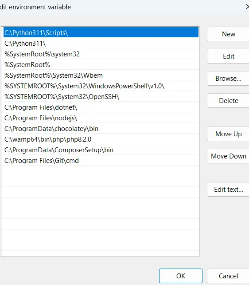Select the C:\Python311\ path row
Viewport: 249px width, 285px height.
pyautogui.click(x=101, y=43)
